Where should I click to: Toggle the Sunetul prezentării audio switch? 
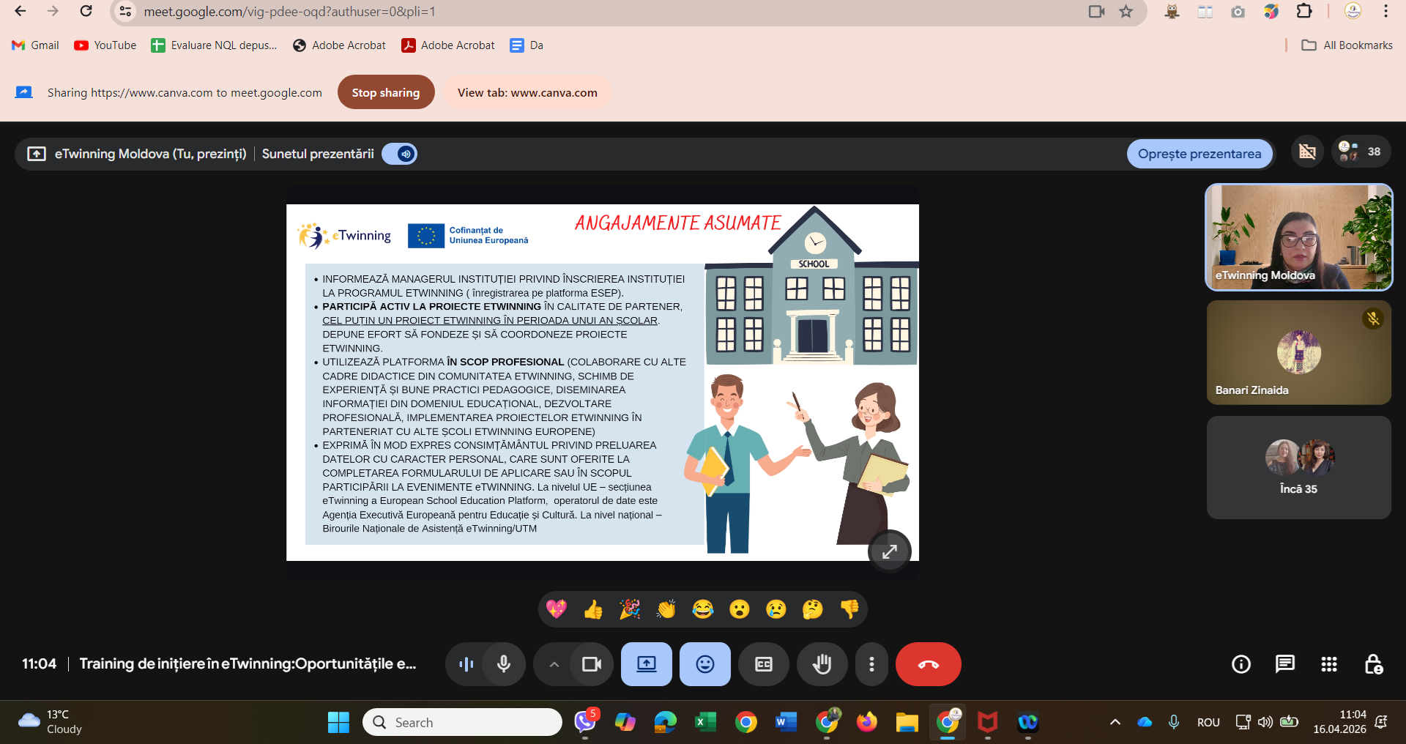point(400,154)
